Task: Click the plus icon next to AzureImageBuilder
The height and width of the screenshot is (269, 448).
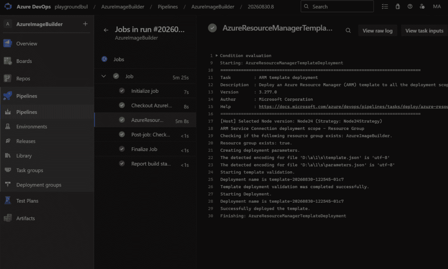Action: coord(85,24)
